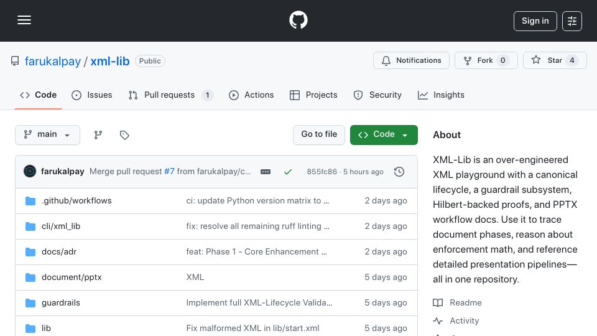Open the hamburger navigation menu
597x336 pixels.
pyautogui.click(x=24, y=20)
